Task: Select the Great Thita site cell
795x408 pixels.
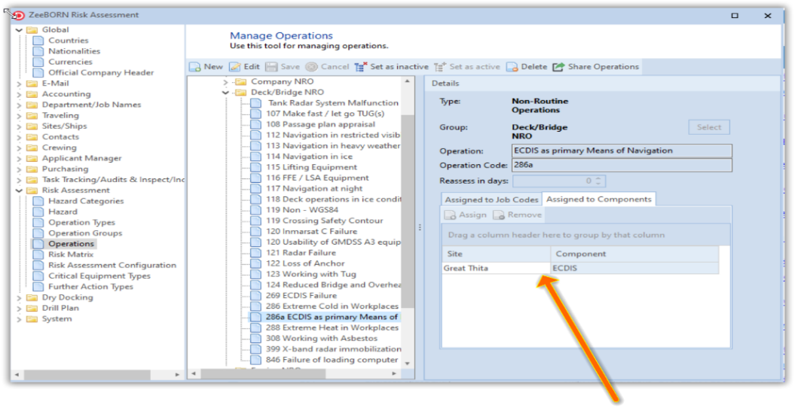Action: [x=496, y=268]
